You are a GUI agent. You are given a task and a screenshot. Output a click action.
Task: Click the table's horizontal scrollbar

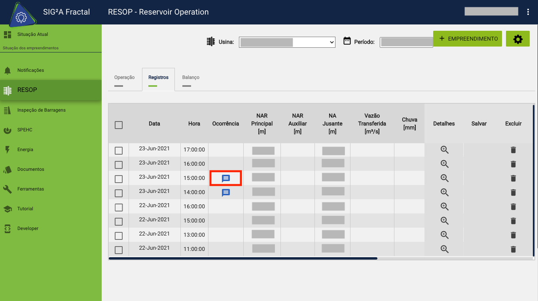[243, 258]
